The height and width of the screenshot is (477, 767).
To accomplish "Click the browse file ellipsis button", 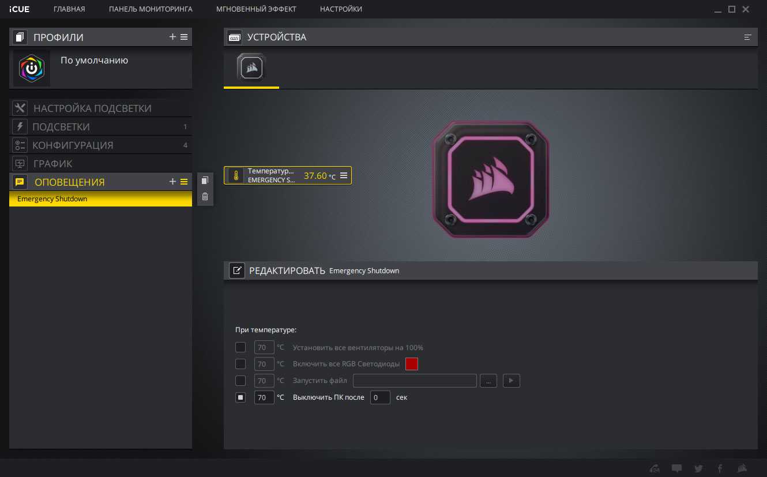I will tap(488, 381).
